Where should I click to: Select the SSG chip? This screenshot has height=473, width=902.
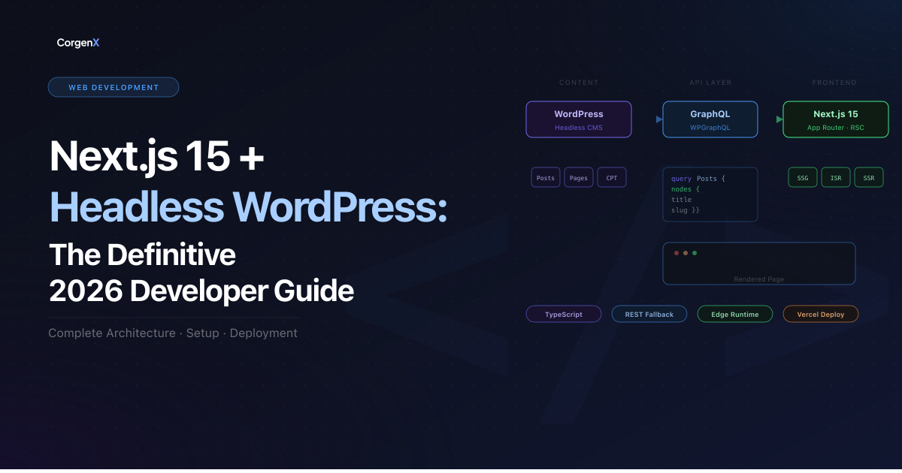(803, 178)
